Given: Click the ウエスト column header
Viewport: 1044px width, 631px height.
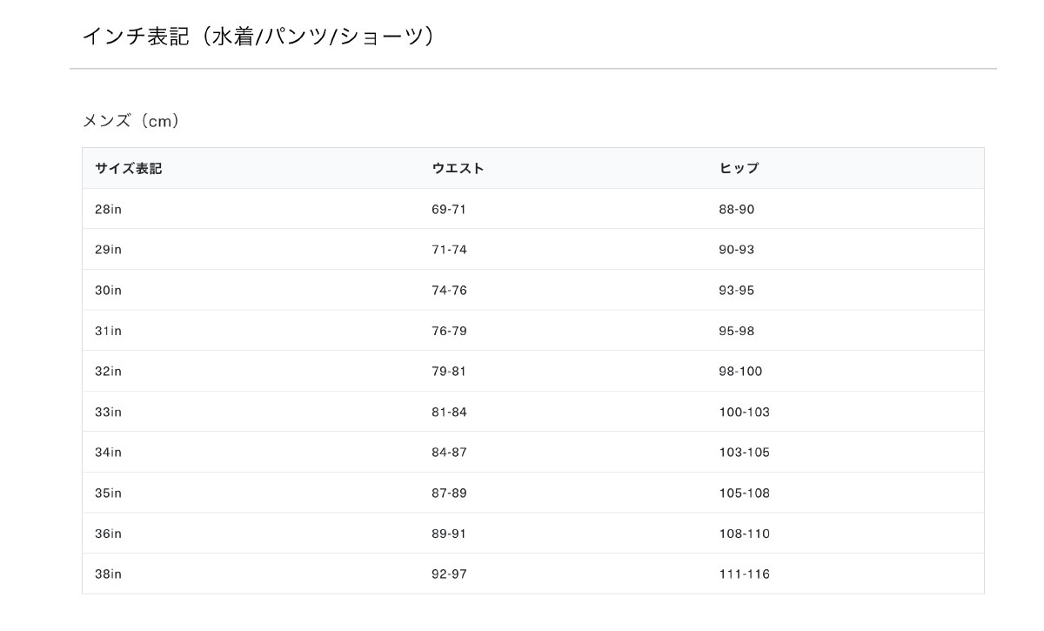Looking at the screenshot, I should [458, 169].
